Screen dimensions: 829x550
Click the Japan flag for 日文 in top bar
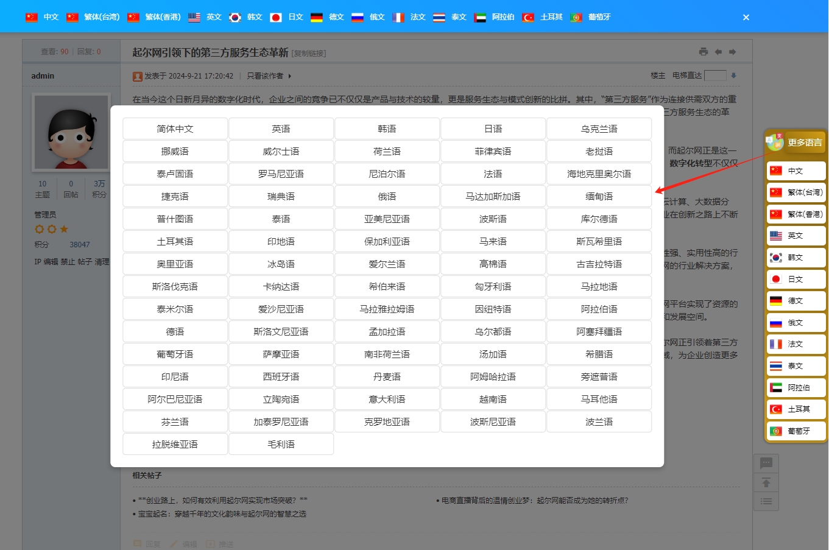point(276,17)
